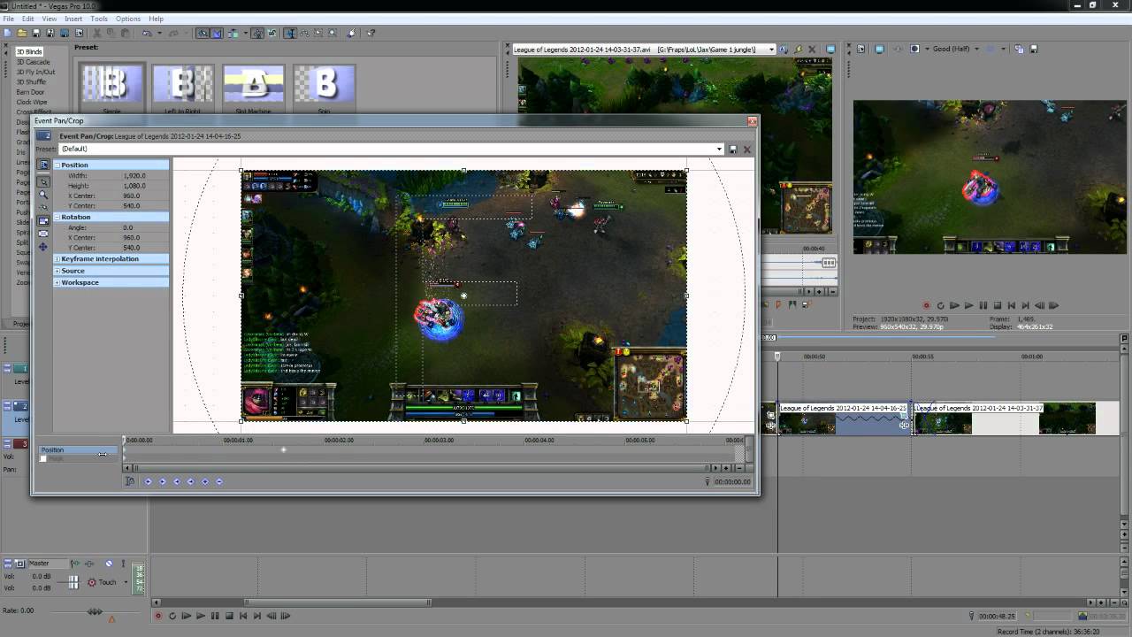The width and height of the screenshot is (1132, 637).
Task: Toggle Size About Center in Pan/Crop sidebar
Action: (x=43, y=234)
